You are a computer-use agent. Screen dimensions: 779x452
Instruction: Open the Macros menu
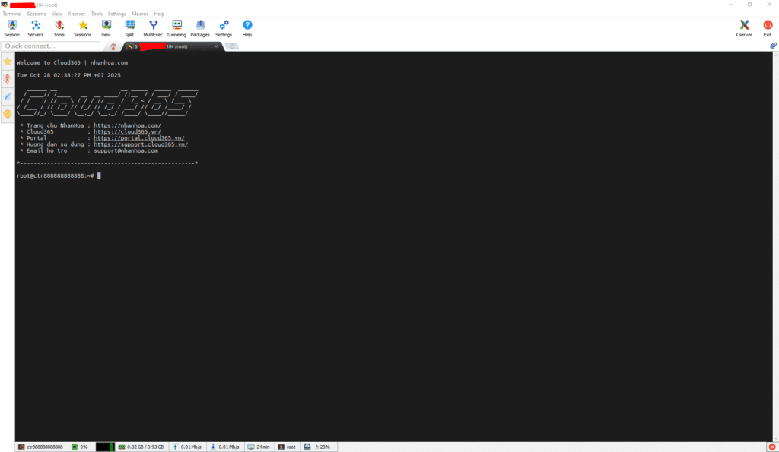point(139,14)
